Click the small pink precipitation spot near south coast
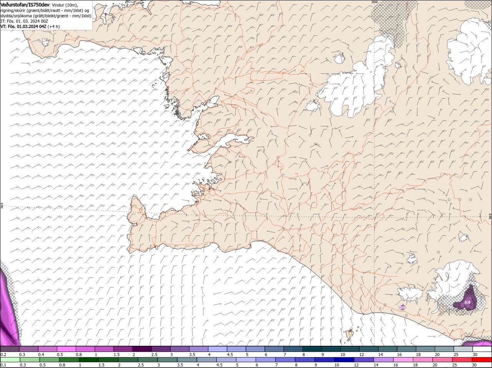492x368 pixels. (x=402, y=307)
